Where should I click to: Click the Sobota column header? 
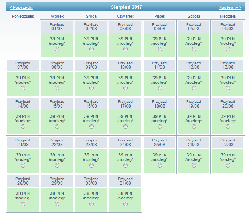tap(194, 16)
